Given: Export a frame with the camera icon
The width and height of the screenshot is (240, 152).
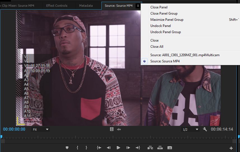Looking at the screenshot, I should [170, 148].
